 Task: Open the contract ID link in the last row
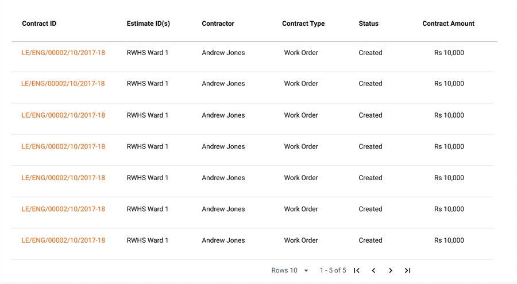63,240
